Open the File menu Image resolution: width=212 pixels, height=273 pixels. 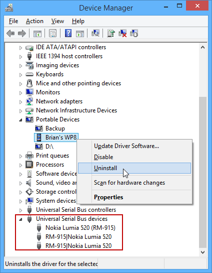13,21
